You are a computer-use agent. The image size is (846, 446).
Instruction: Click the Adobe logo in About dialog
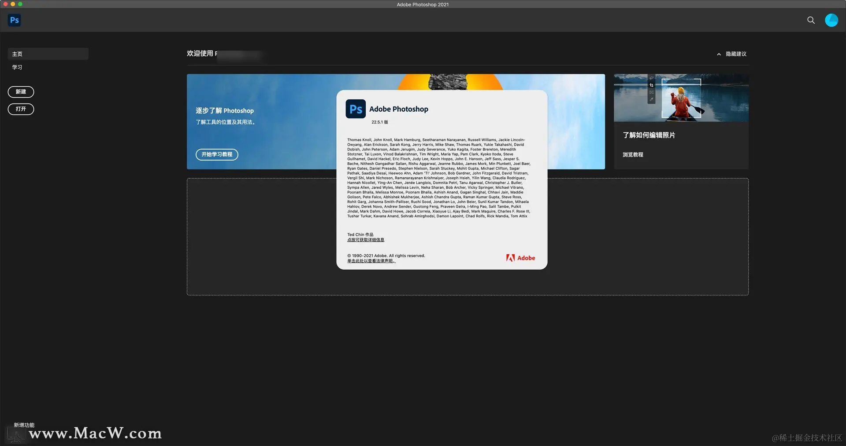pyautogui.click(x=520, y=258)
